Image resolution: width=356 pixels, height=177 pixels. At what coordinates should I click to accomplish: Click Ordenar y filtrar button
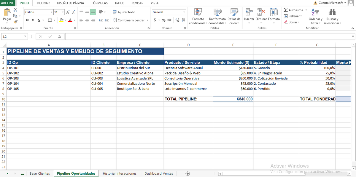pyautogui.click(x=315, y=17)
